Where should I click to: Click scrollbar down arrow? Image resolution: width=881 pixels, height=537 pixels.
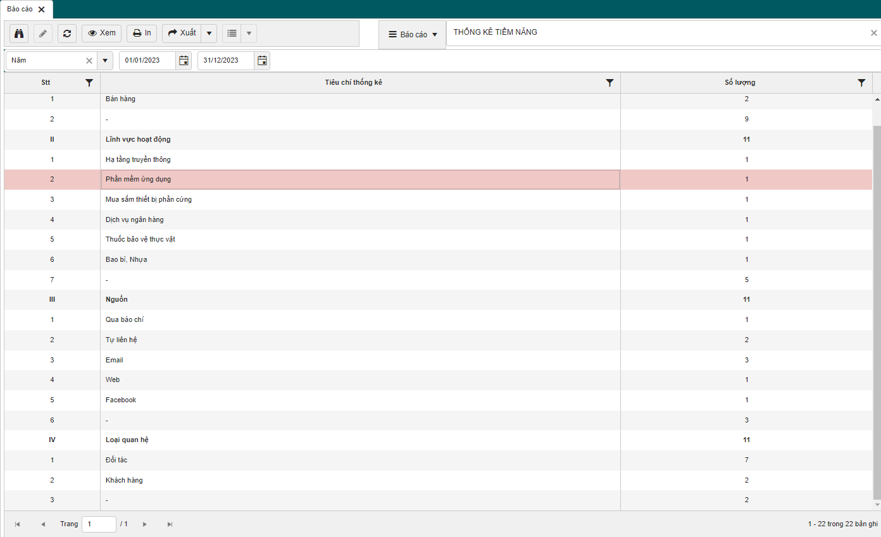click(x=877, y=505)
